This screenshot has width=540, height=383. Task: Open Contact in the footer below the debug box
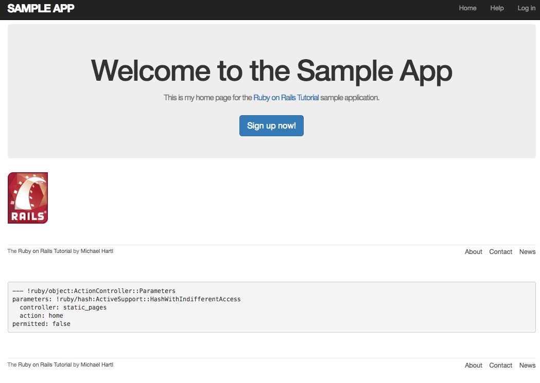pos(500,366)
